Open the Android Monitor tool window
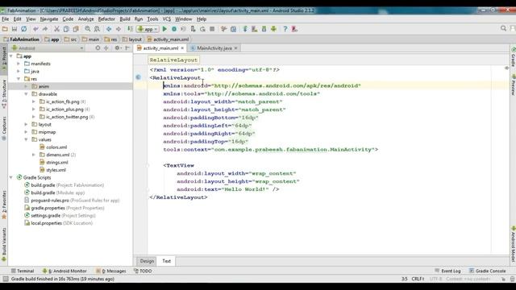This screenshot has height=290, width=516. coord(64,271)
